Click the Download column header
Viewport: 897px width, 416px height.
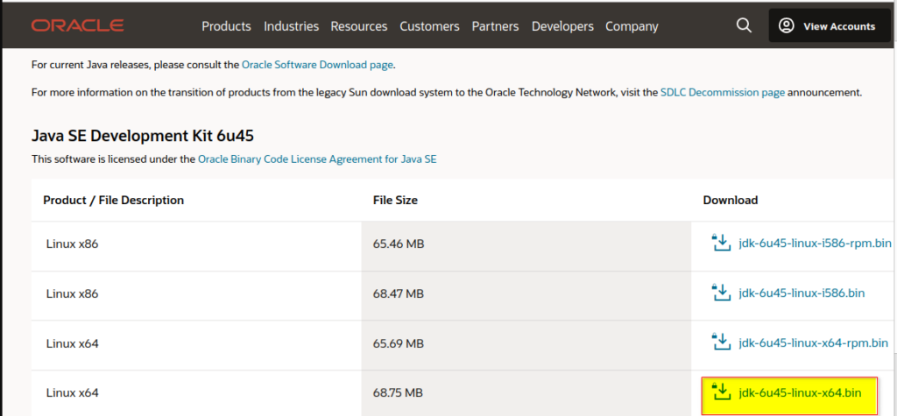click(x=731, y=201)
